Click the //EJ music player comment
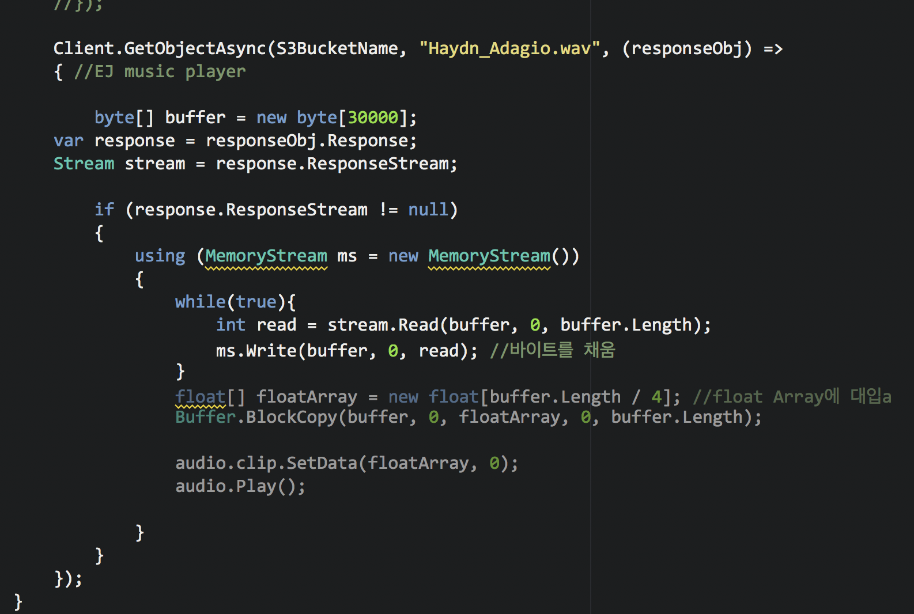 (x=160, y=71)
